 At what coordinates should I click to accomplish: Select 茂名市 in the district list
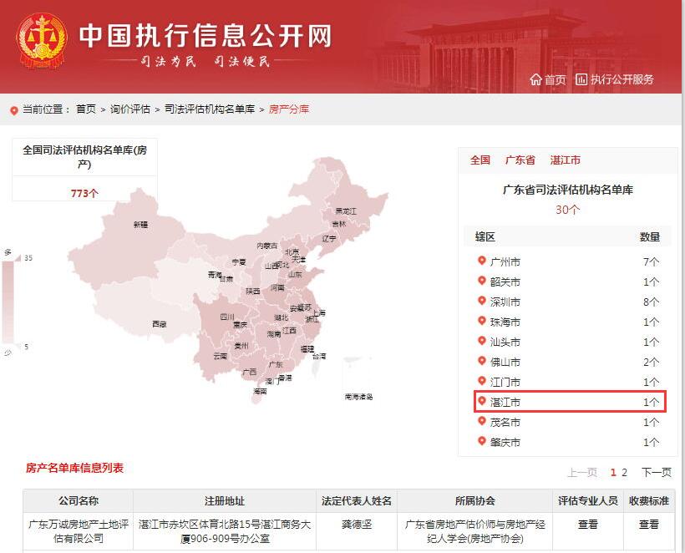tap(505, 423)
